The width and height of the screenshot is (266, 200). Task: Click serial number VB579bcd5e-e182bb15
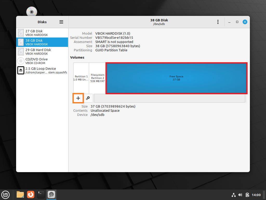[x=114, y=37]
